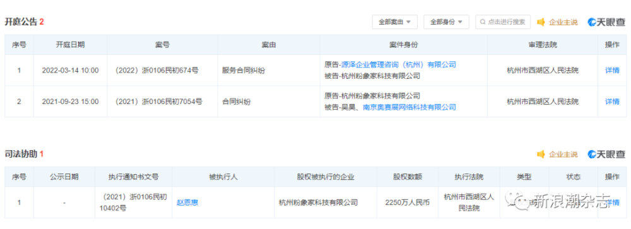Click the 开庭公告 section title
This screenshot has width=631, height=229.
coord(21,22)
